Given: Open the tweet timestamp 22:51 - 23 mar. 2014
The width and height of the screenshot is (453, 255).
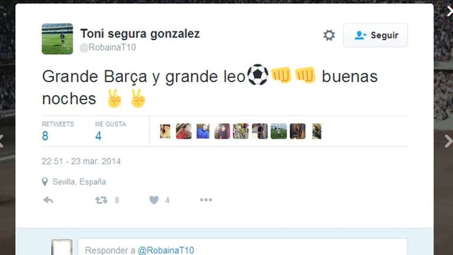Looking at the screenshot, I should pos(81,161).
